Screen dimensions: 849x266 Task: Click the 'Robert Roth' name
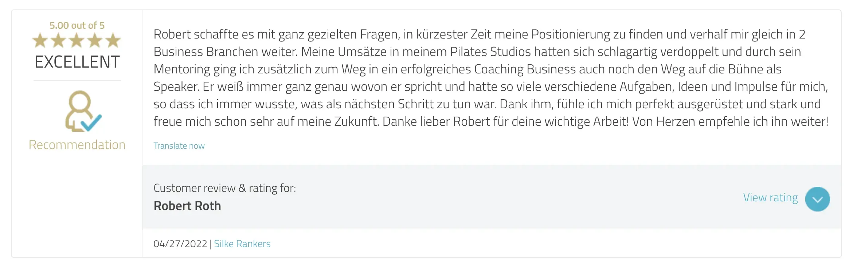pyautogui.click(x=187, y=206)
